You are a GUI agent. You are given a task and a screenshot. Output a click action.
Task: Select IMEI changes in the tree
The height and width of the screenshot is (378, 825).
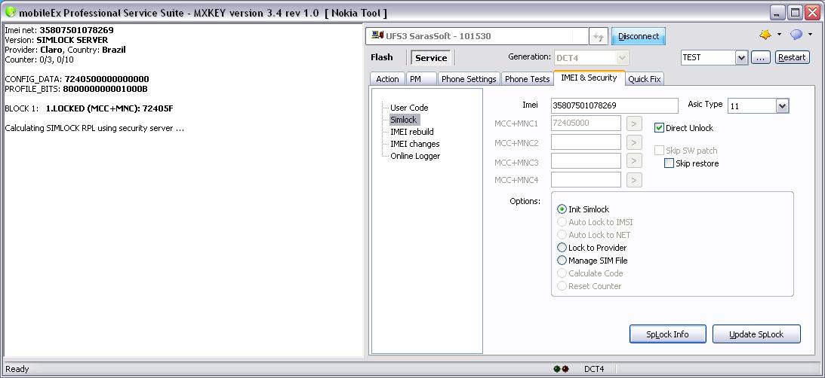point(414,144)
